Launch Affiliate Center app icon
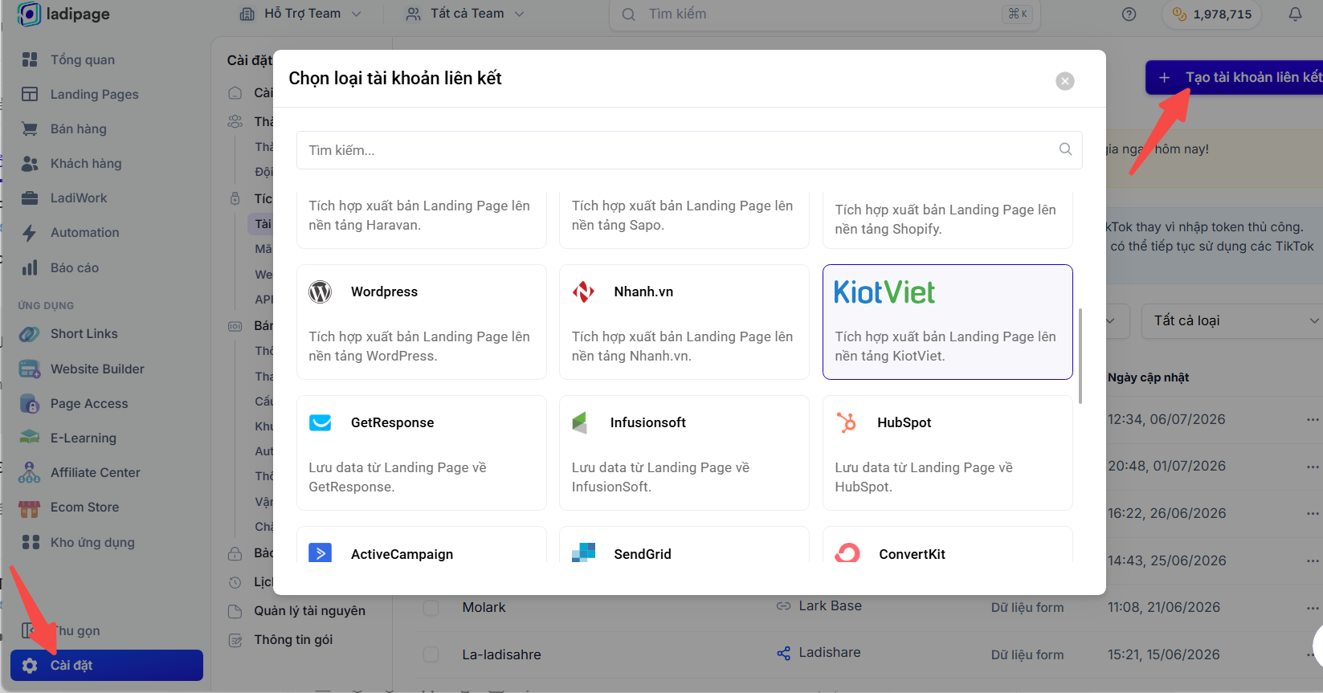This screenshot has height=693, width=1323. (30, 472)
